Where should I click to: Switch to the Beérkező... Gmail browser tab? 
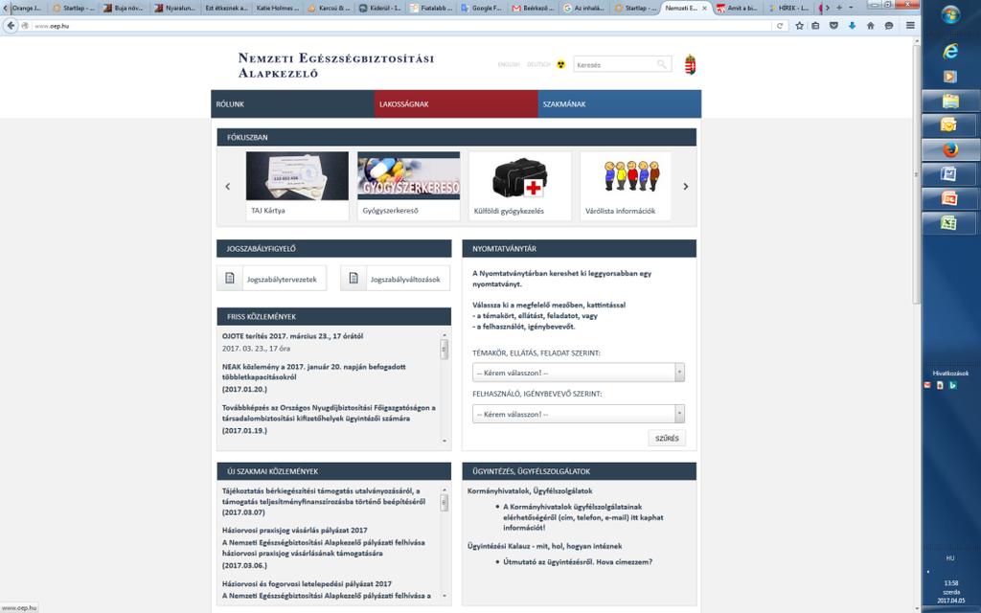[532, 8]
